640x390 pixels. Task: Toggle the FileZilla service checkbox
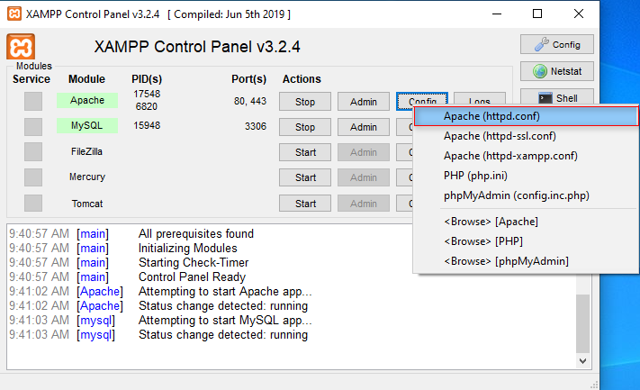pyautogui.click(x=33, y=151)
